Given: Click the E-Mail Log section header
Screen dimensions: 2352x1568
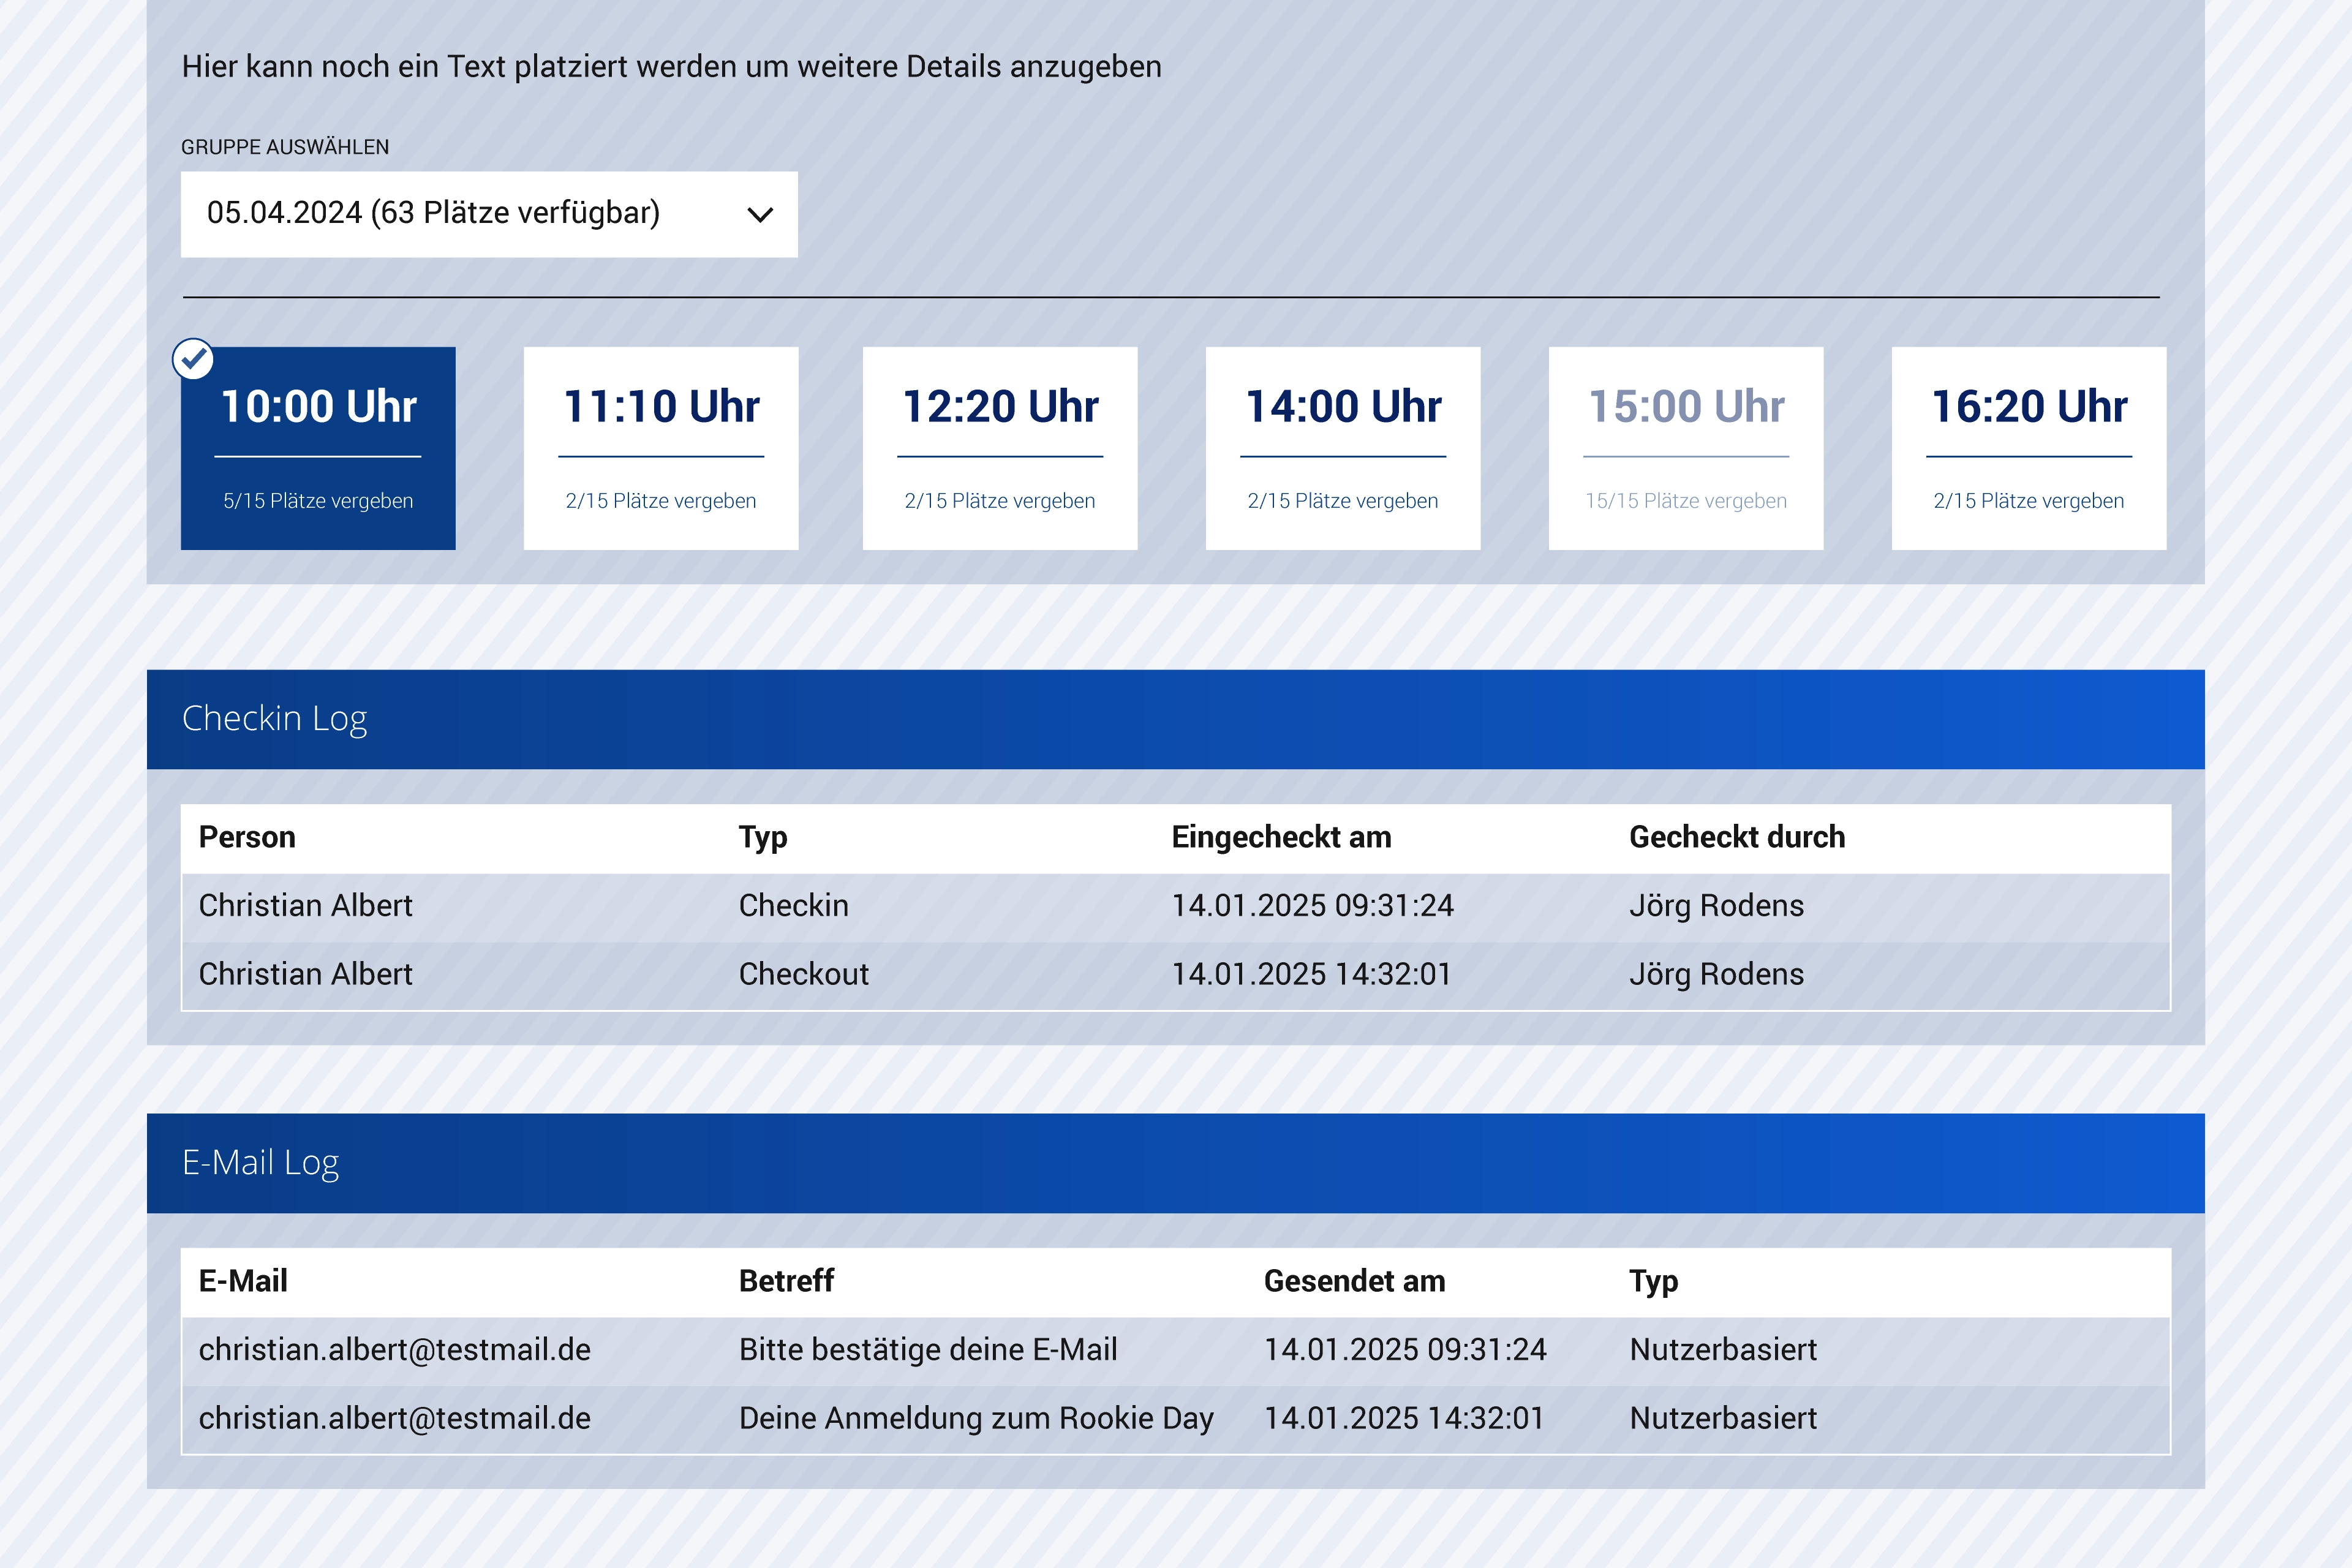Looking at the screenshot, I should click(260, 1163).
